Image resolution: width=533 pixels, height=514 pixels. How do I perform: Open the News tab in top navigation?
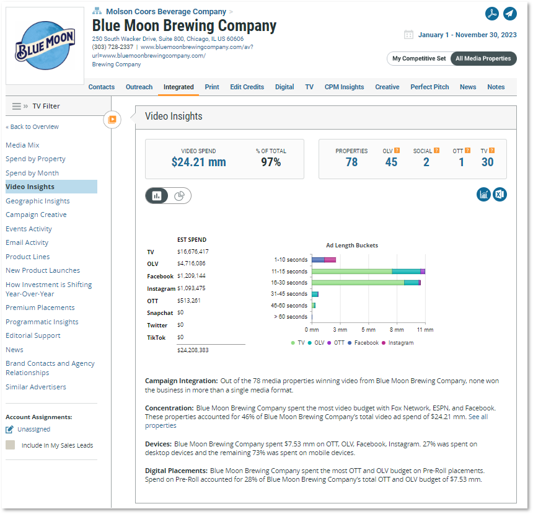pos(468,87)
